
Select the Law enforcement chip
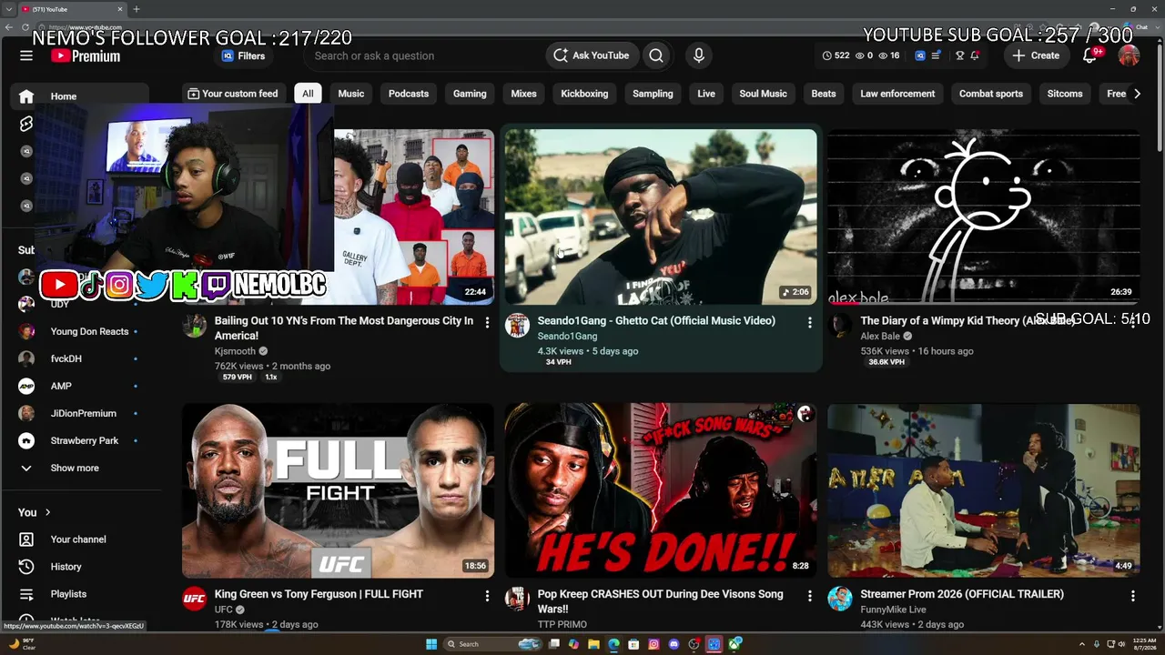click(x=897, y=94)
